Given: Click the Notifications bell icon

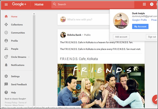Looking at the screenshot, I should (x=6, y=65).
